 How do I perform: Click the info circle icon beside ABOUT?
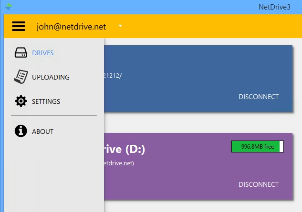pos(21,131)
